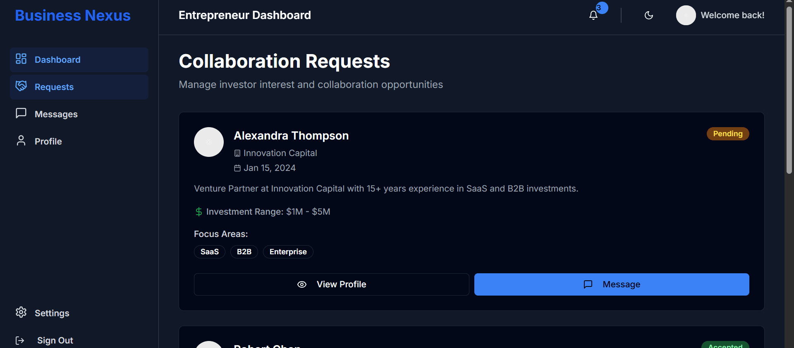Open the Dashboard sidebar item
This screenshot has width=794, height=348.
click(79, 60)
